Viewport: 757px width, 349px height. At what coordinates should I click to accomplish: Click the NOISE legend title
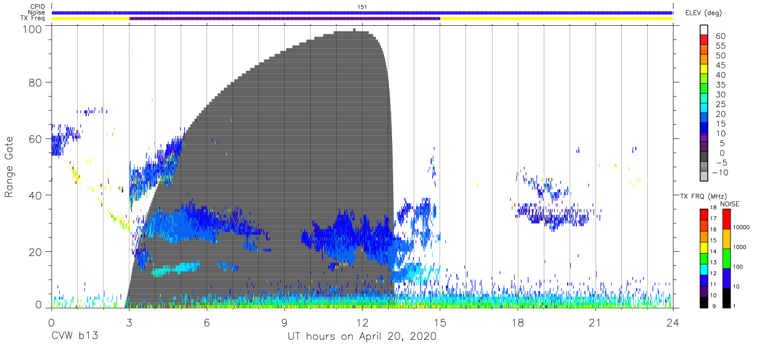(730, 204)
